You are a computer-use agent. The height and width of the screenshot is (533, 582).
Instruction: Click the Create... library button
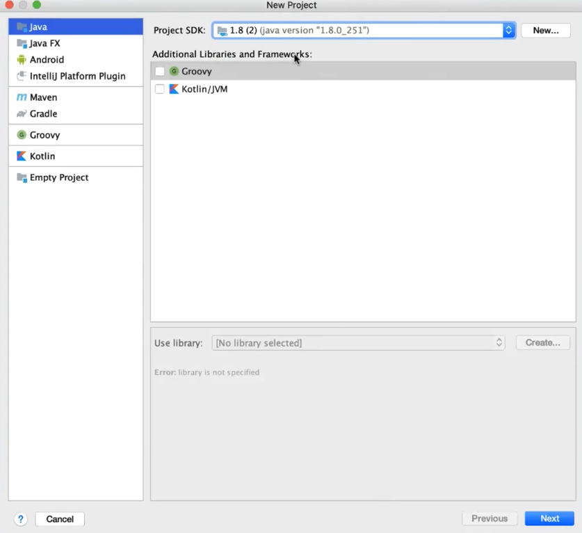pyautogui.click(x=542, y=342)
